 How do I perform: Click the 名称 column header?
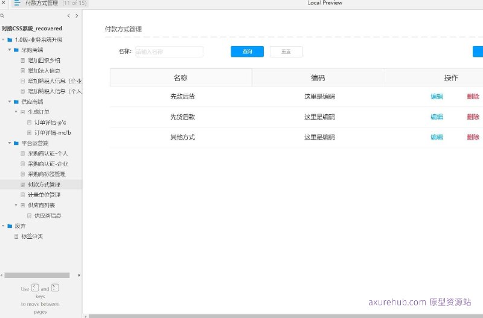(181, 78)
